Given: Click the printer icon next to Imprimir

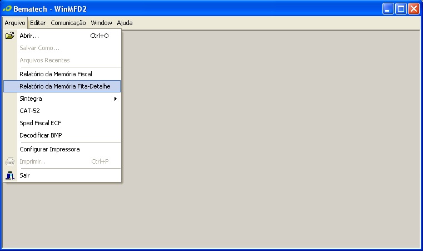Looking at the screenshot, I should [10, 161].
